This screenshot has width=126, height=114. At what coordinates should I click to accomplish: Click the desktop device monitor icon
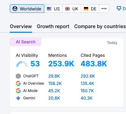pyautogui.click(x=119, y=8)
